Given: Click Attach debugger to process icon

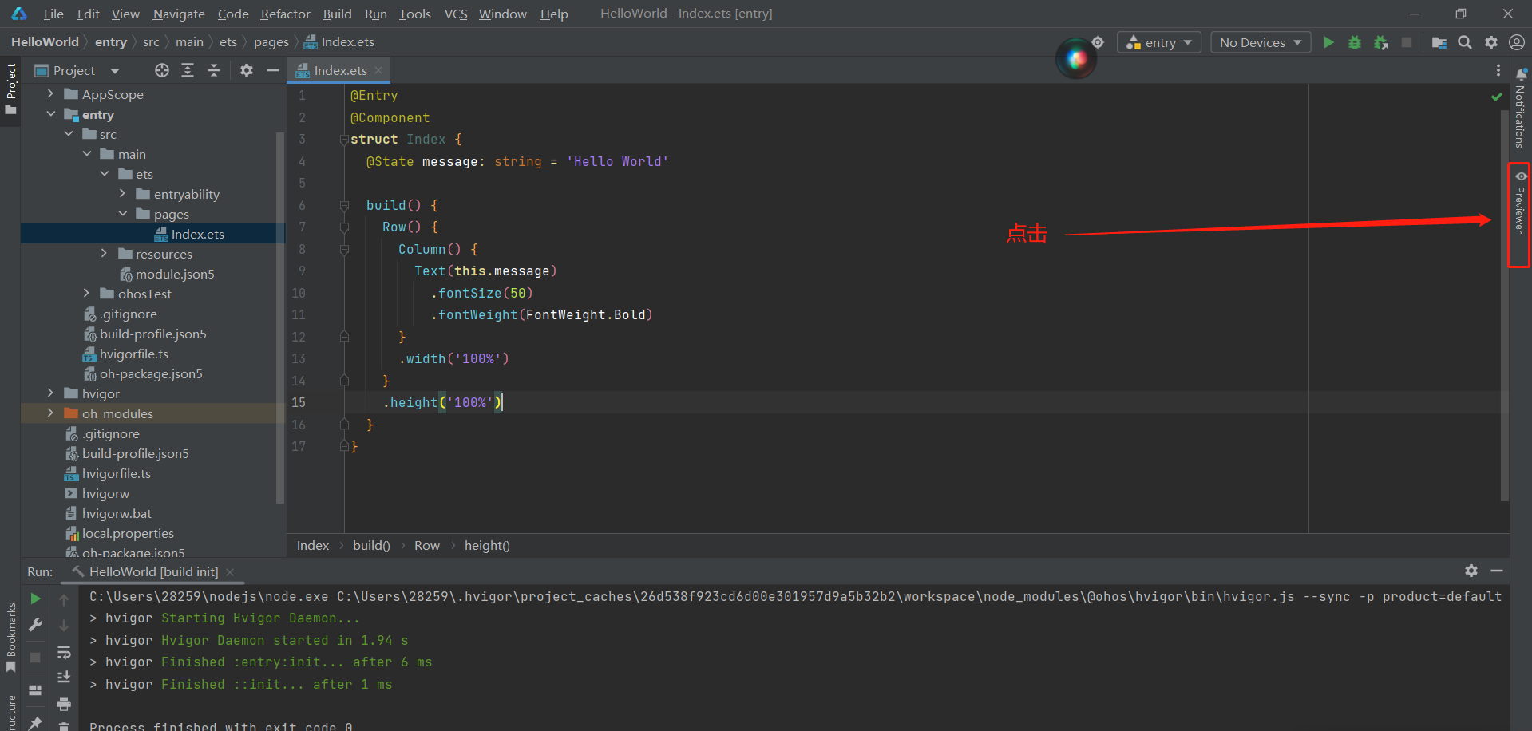Looking at the screenshot, I should click(1381, 42).
